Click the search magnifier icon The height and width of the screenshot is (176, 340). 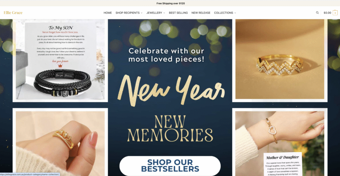(317, 13)
